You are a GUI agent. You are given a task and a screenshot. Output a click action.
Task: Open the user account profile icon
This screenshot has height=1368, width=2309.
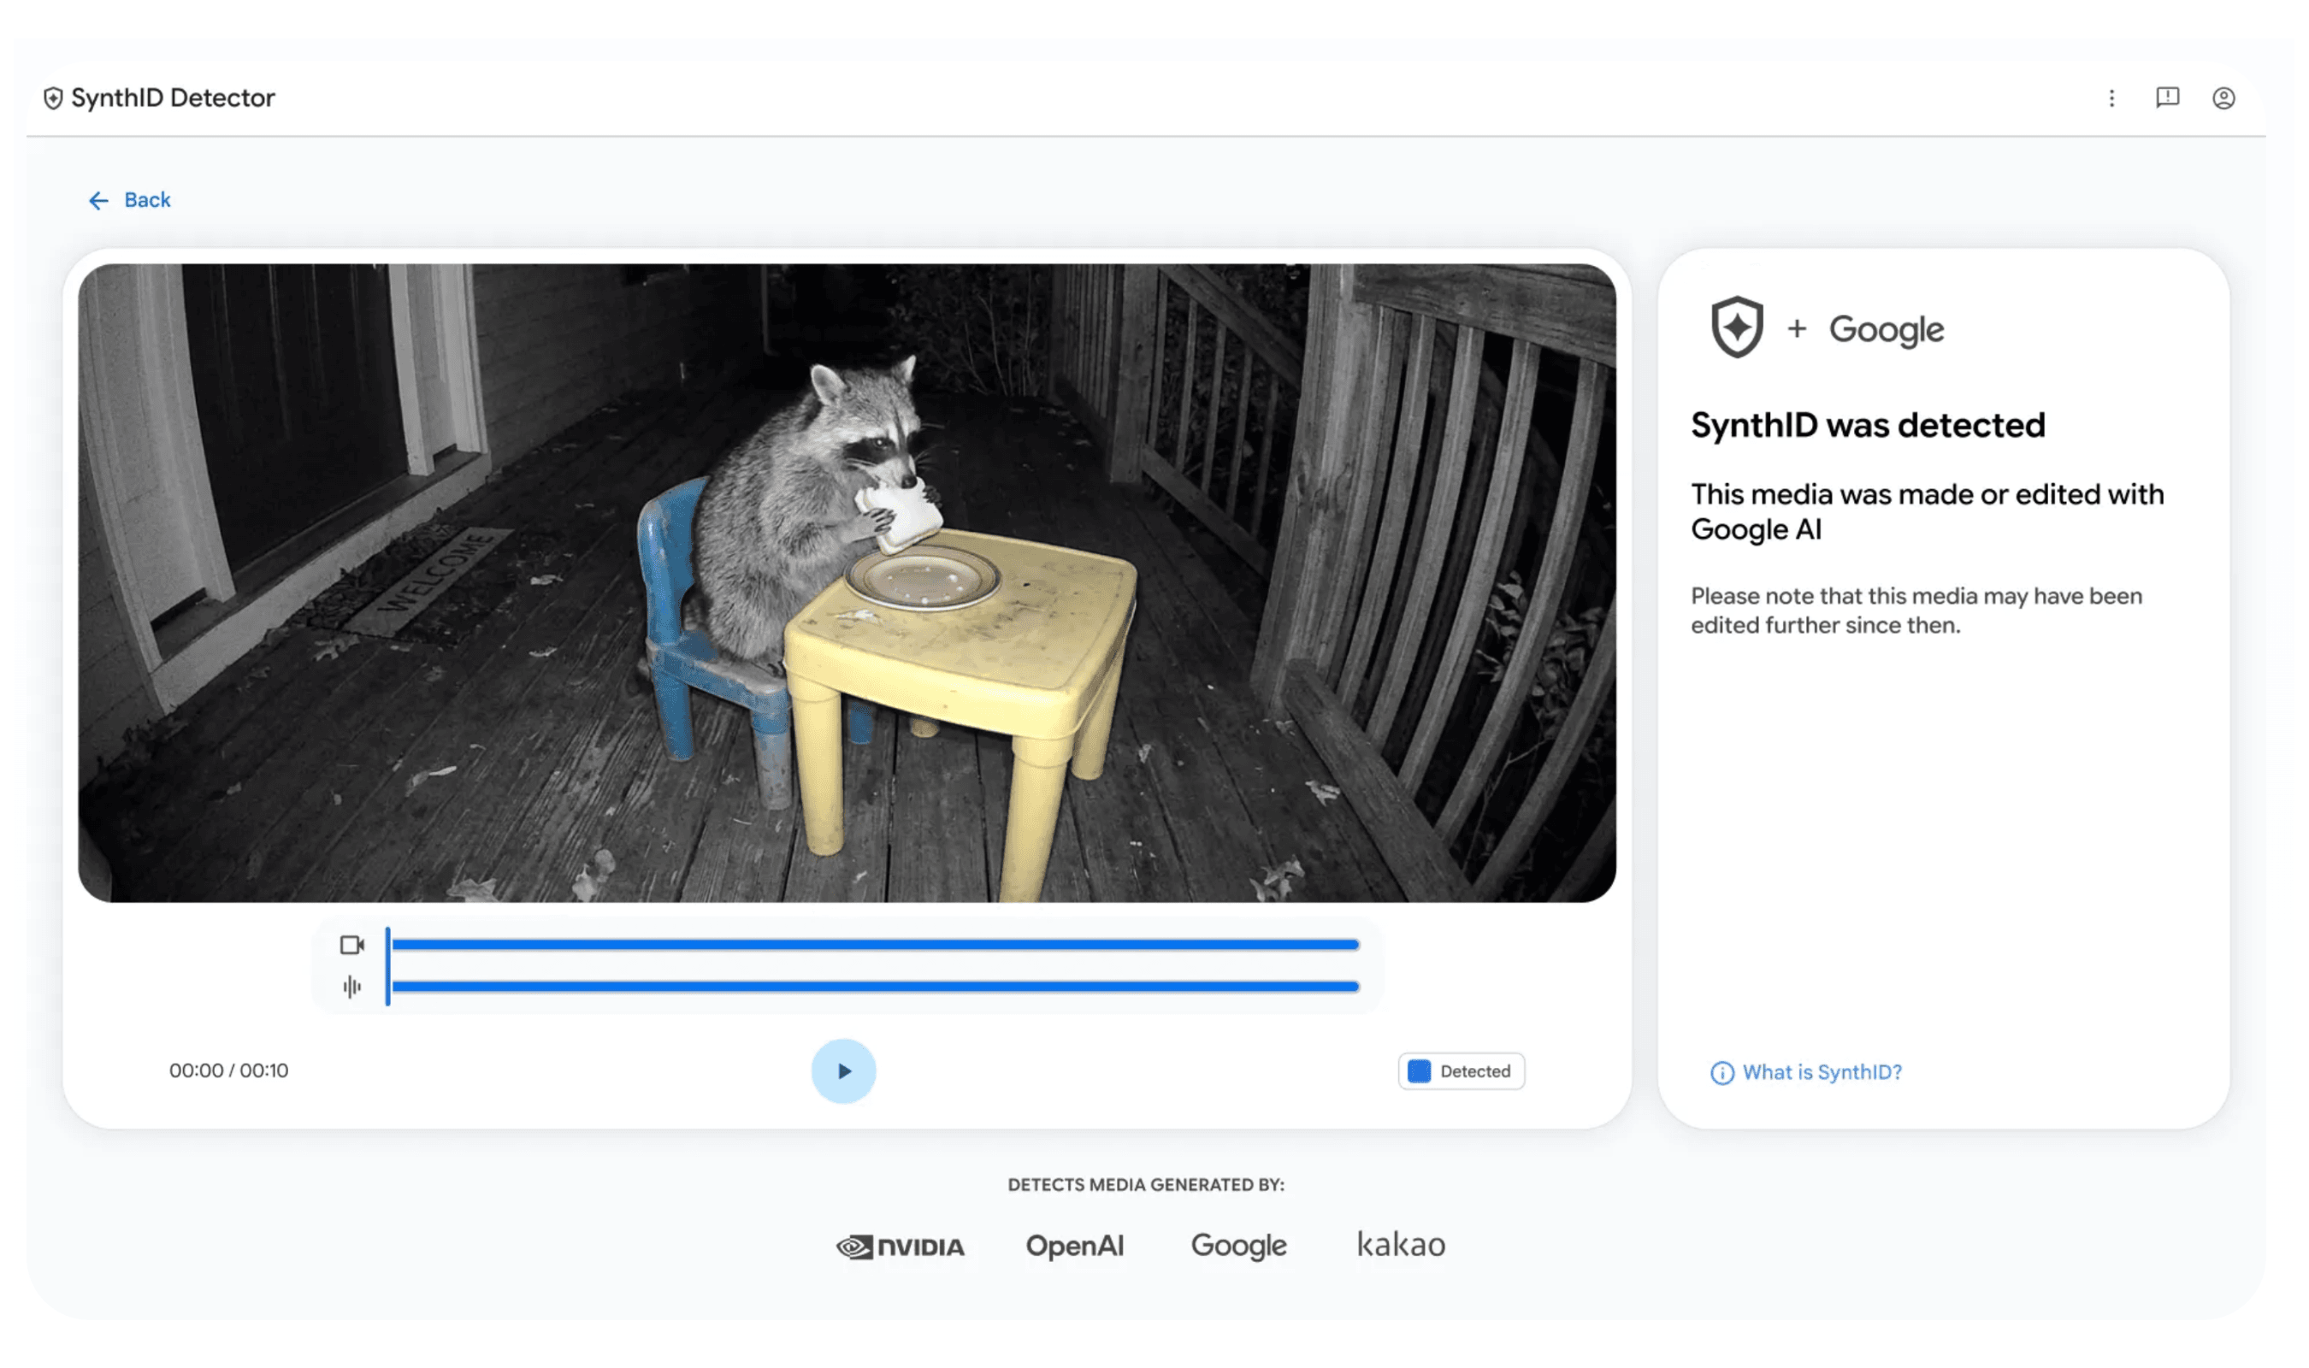(2223, 97)
